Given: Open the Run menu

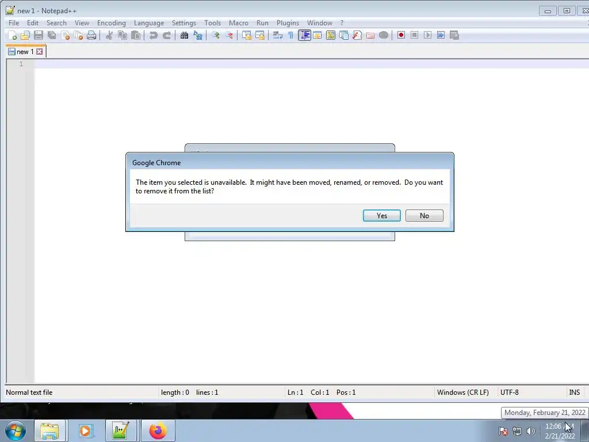Looking at the screenshot, I should point(262,23).
